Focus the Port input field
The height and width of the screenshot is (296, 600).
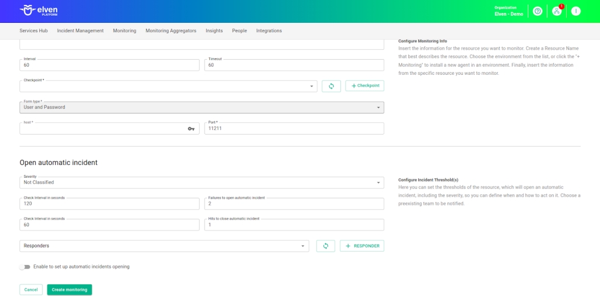tap(294, 129)
